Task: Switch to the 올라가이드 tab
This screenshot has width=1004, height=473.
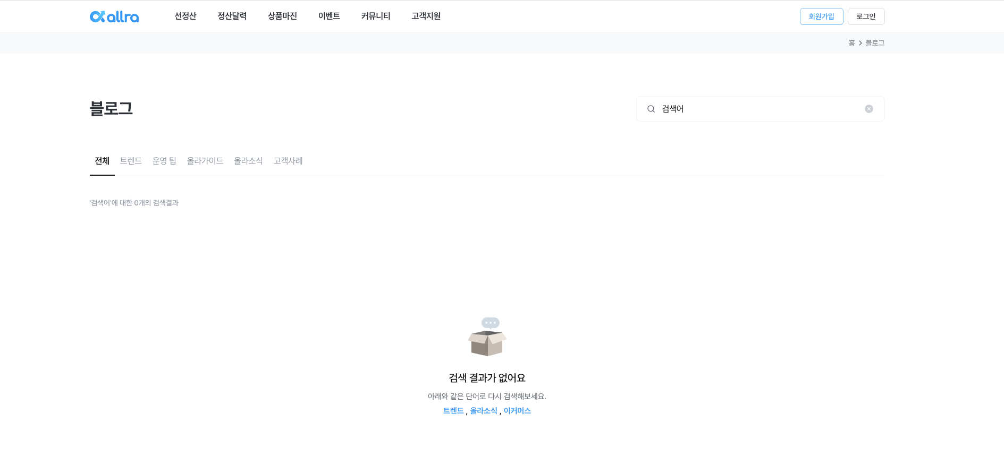Action: (205, 161)
